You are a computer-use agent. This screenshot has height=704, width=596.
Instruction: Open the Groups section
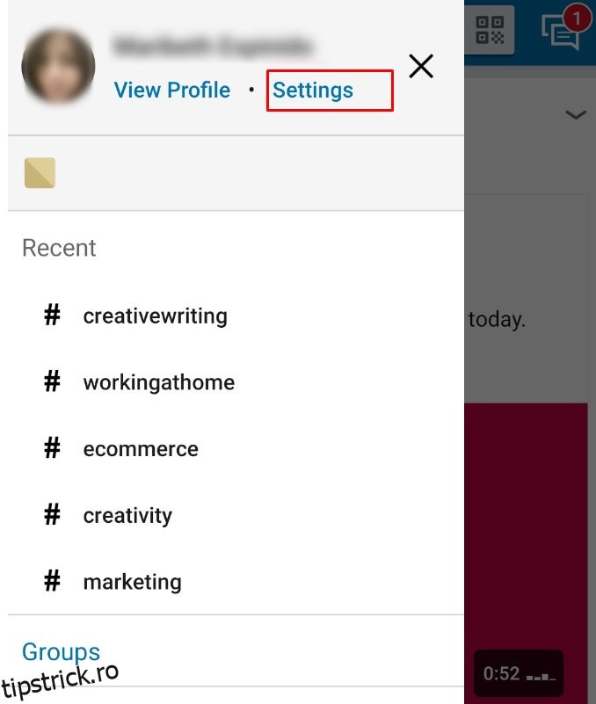(61, 652)
